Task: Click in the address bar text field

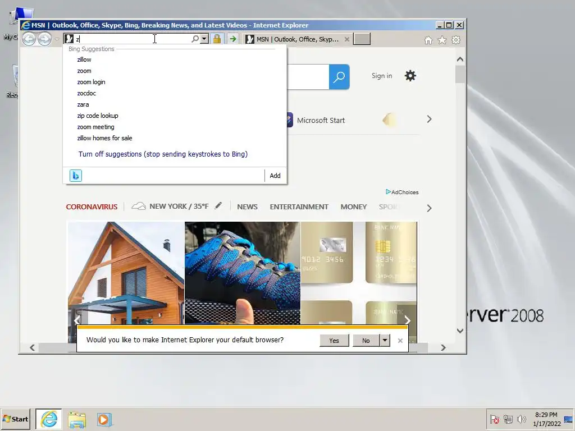Action: pyautogui.click(x=133, y=39)
